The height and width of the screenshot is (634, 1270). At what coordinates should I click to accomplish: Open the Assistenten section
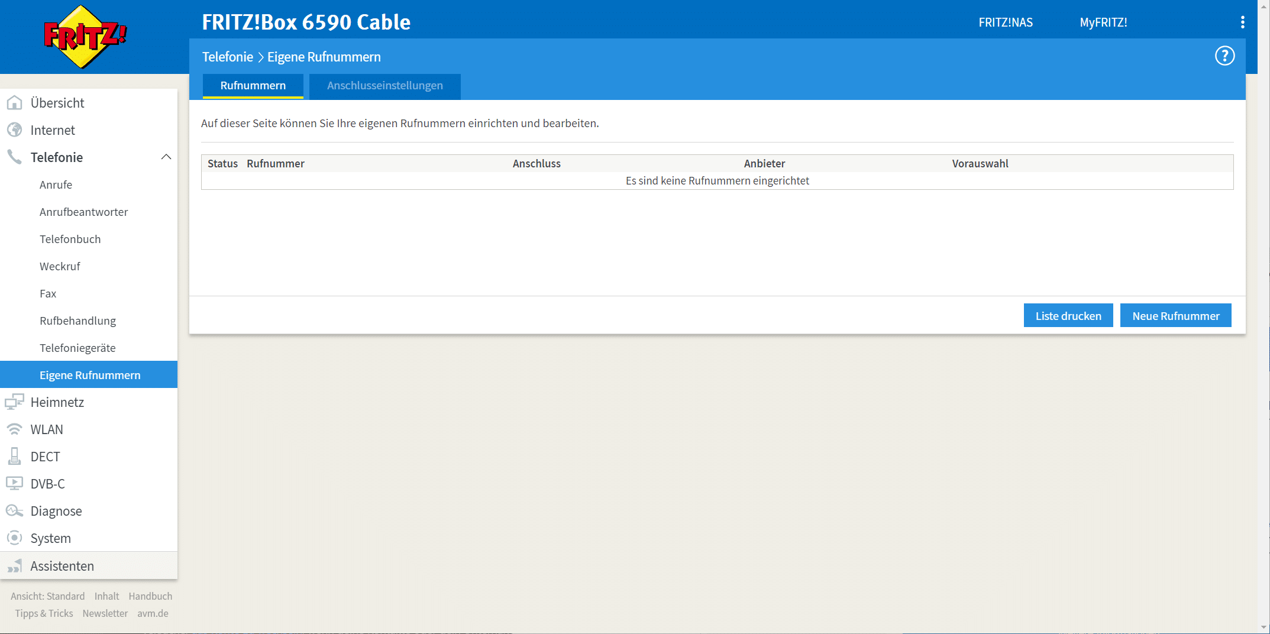pyautogui.click(x=62, y=566)
